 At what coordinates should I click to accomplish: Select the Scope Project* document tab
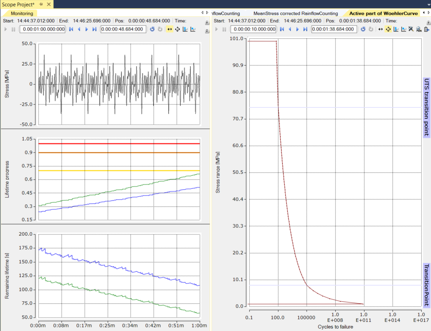18,5
